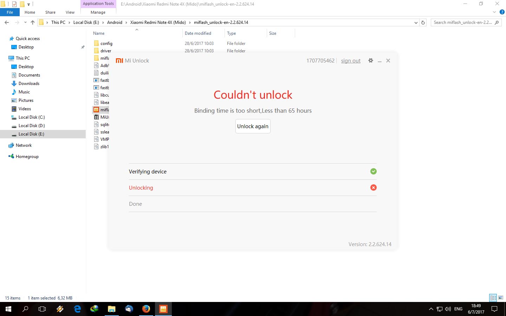Open Music in navigation pane

tap(24, 92)
